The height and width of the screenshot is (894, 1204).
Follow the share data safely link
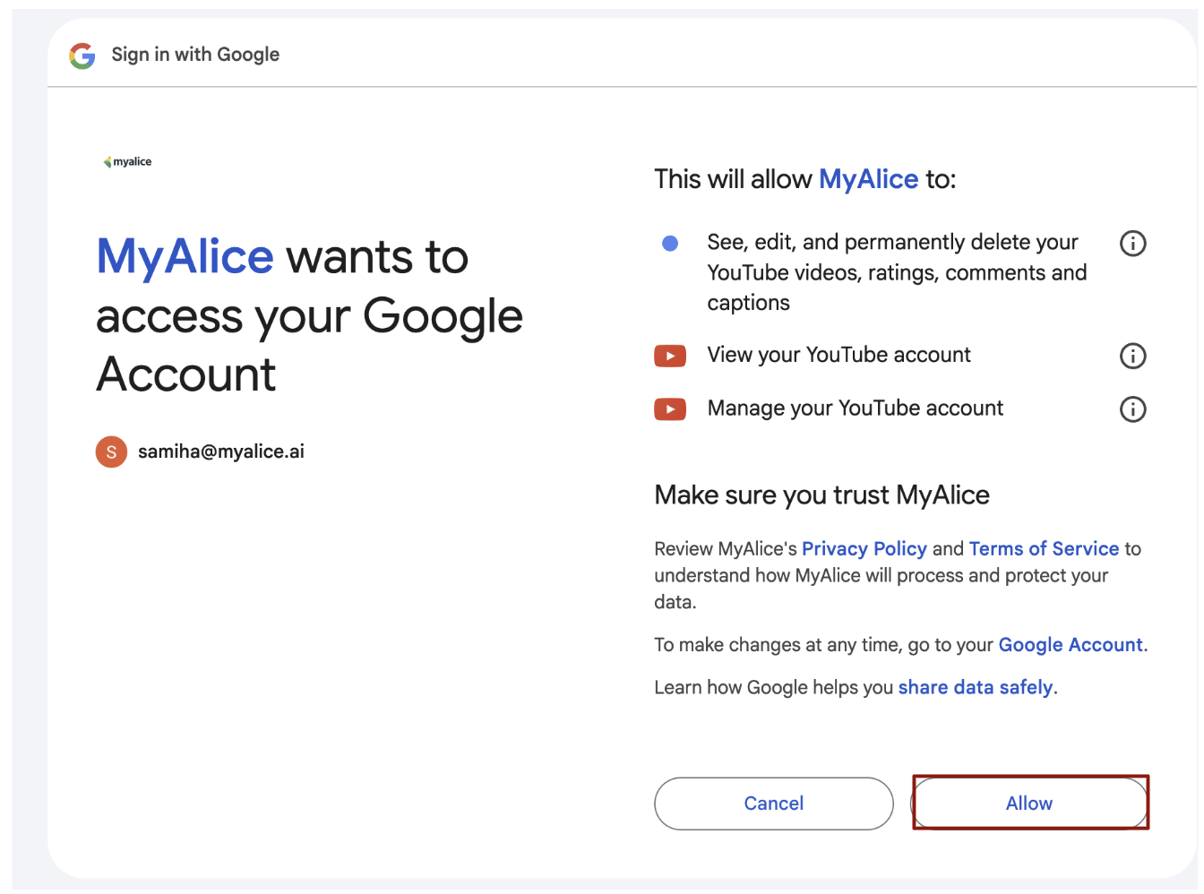click(976, 687)
